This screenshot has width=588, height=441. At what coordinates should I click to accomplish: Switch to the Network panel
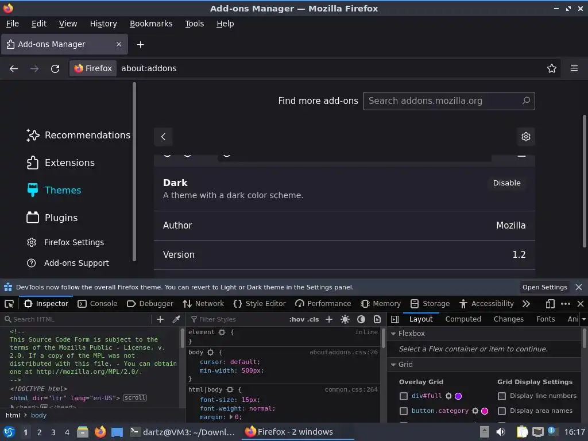point(203,304)
